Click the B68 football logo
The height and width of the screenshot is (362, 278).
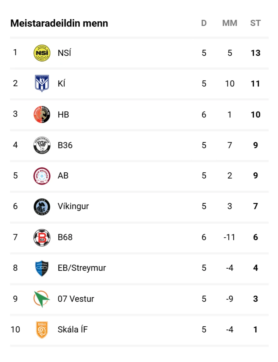tap(42, 237)
